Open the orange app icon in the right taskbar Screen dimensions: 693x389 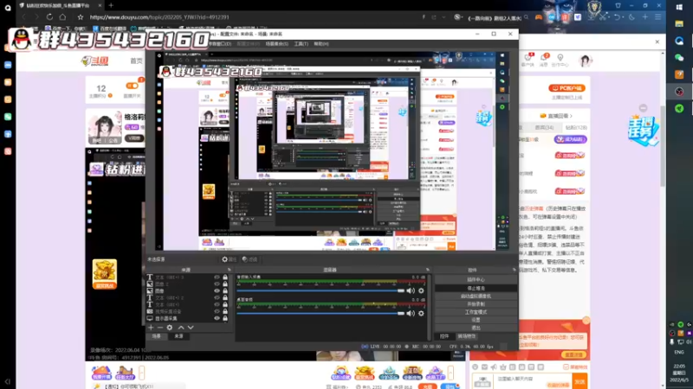coord(679,74)
